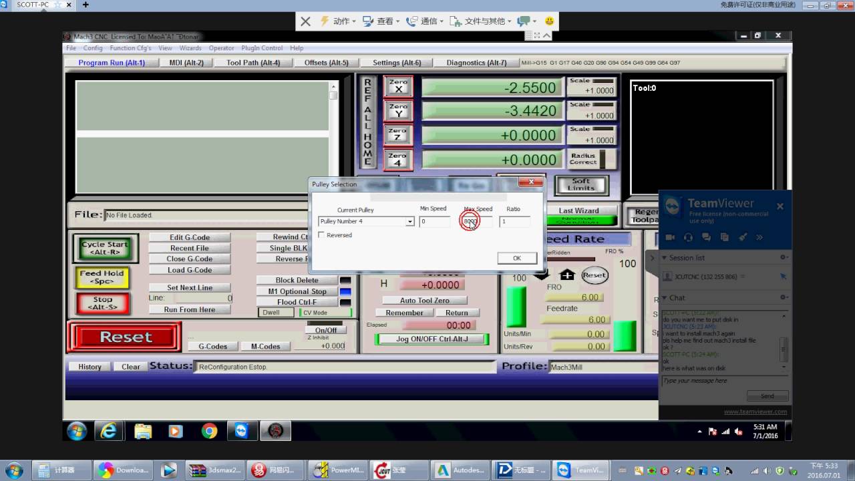
Task: Click the TeamViewer file transfer icon
Action: (725, 237)
